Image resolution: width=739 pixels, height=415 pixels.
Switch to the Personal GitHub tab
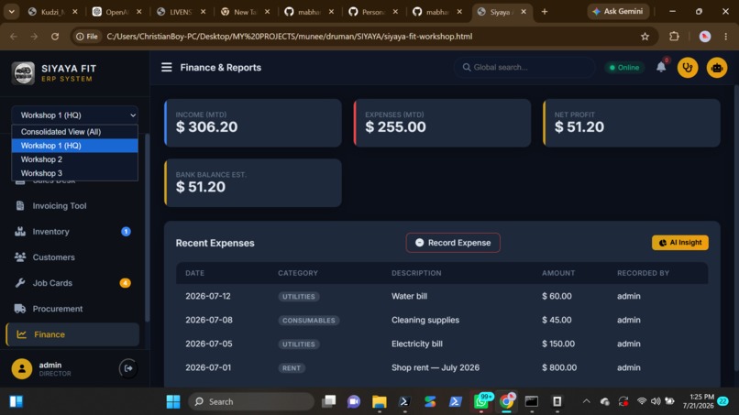click(x=373, y=12)
